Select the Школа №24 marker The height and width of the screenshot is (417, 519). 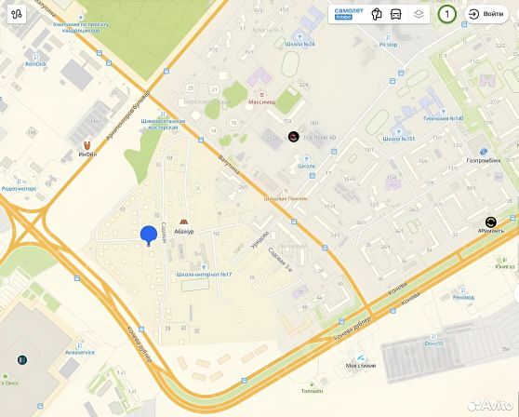[299, 36]
